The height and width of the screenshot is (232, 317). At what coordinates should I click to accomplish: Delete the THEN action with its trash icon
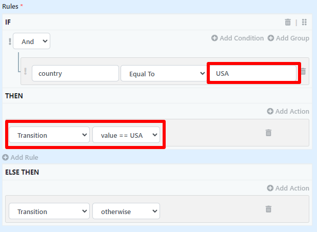coord(268,133)
